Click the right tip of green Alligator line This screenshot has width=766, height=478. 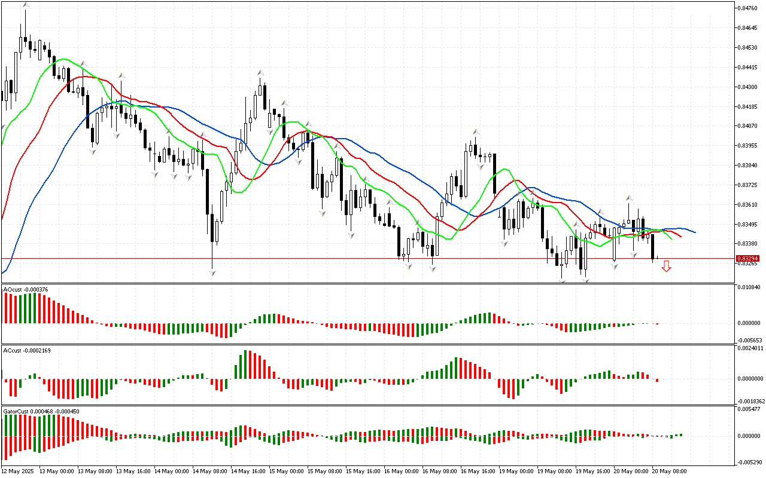click(671, 238)
